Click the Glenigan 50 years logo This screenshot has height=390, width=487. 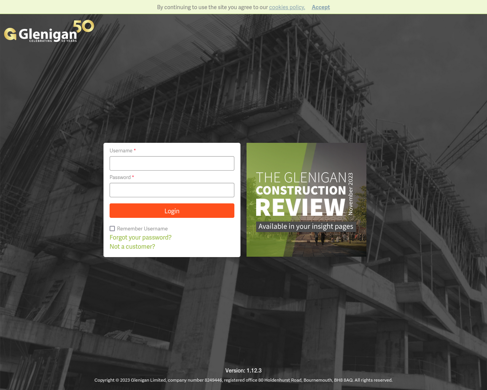49,31
